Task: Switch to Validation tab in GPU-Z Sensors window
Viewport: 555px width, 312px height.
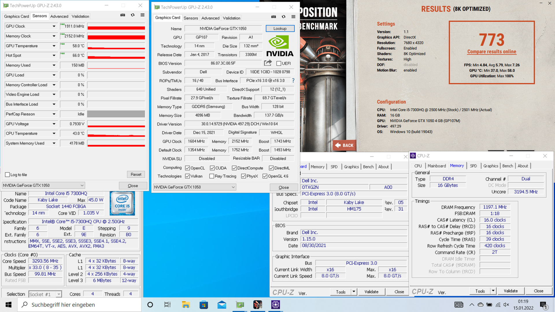Action: point(80,16)
